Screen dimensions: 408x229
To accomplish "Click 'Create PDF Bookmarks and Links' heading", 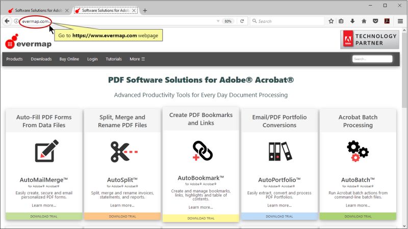I will point(201,119).
